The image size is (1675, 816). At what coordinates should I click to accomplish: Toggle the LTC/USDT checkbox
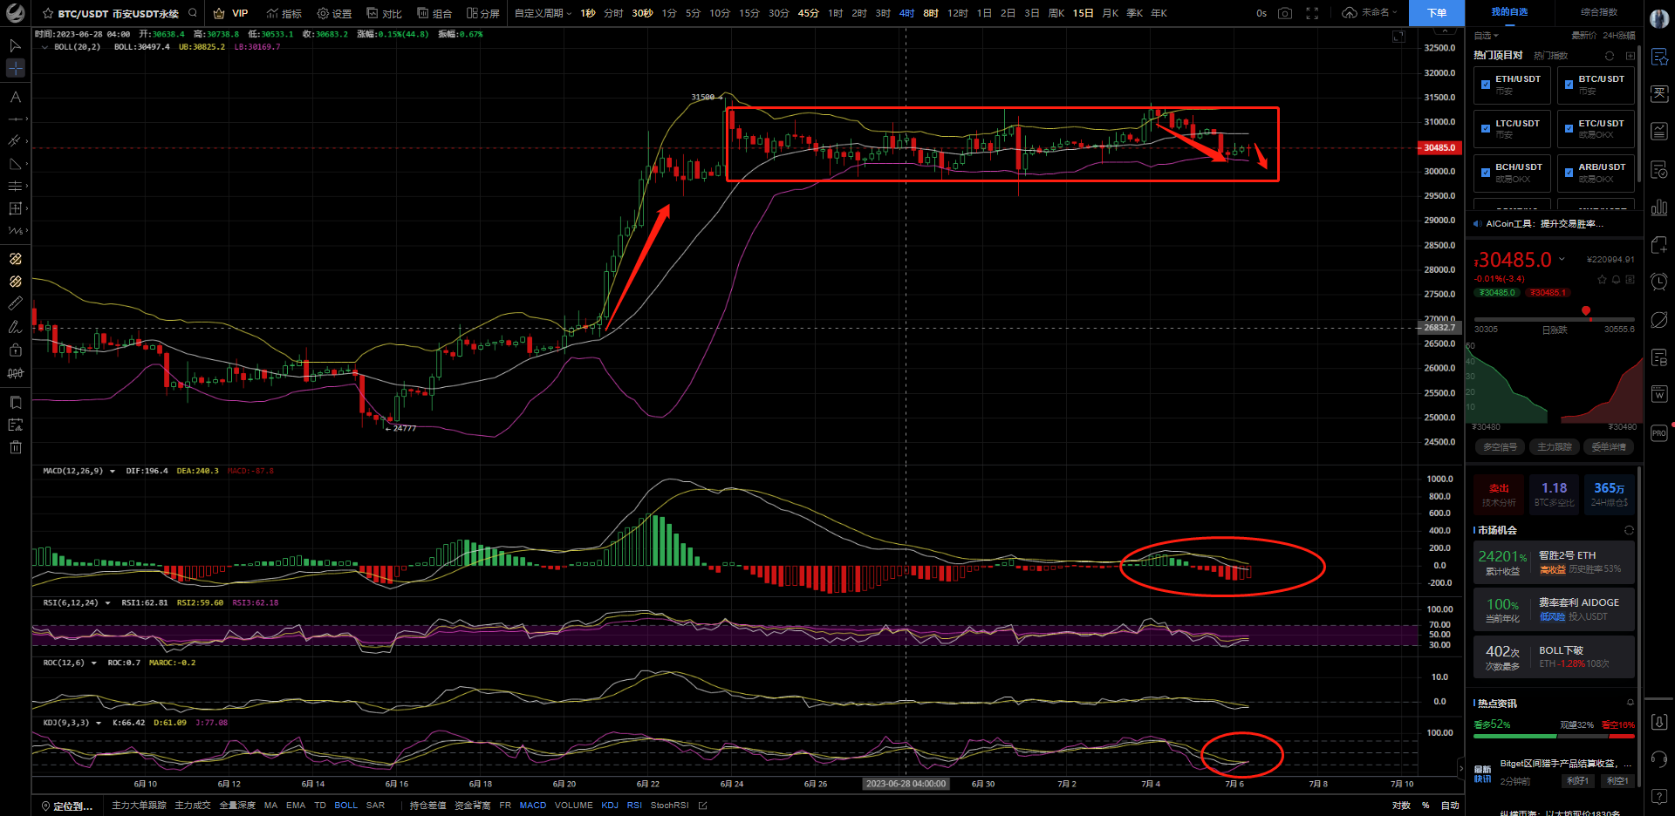click(1486, 129)
